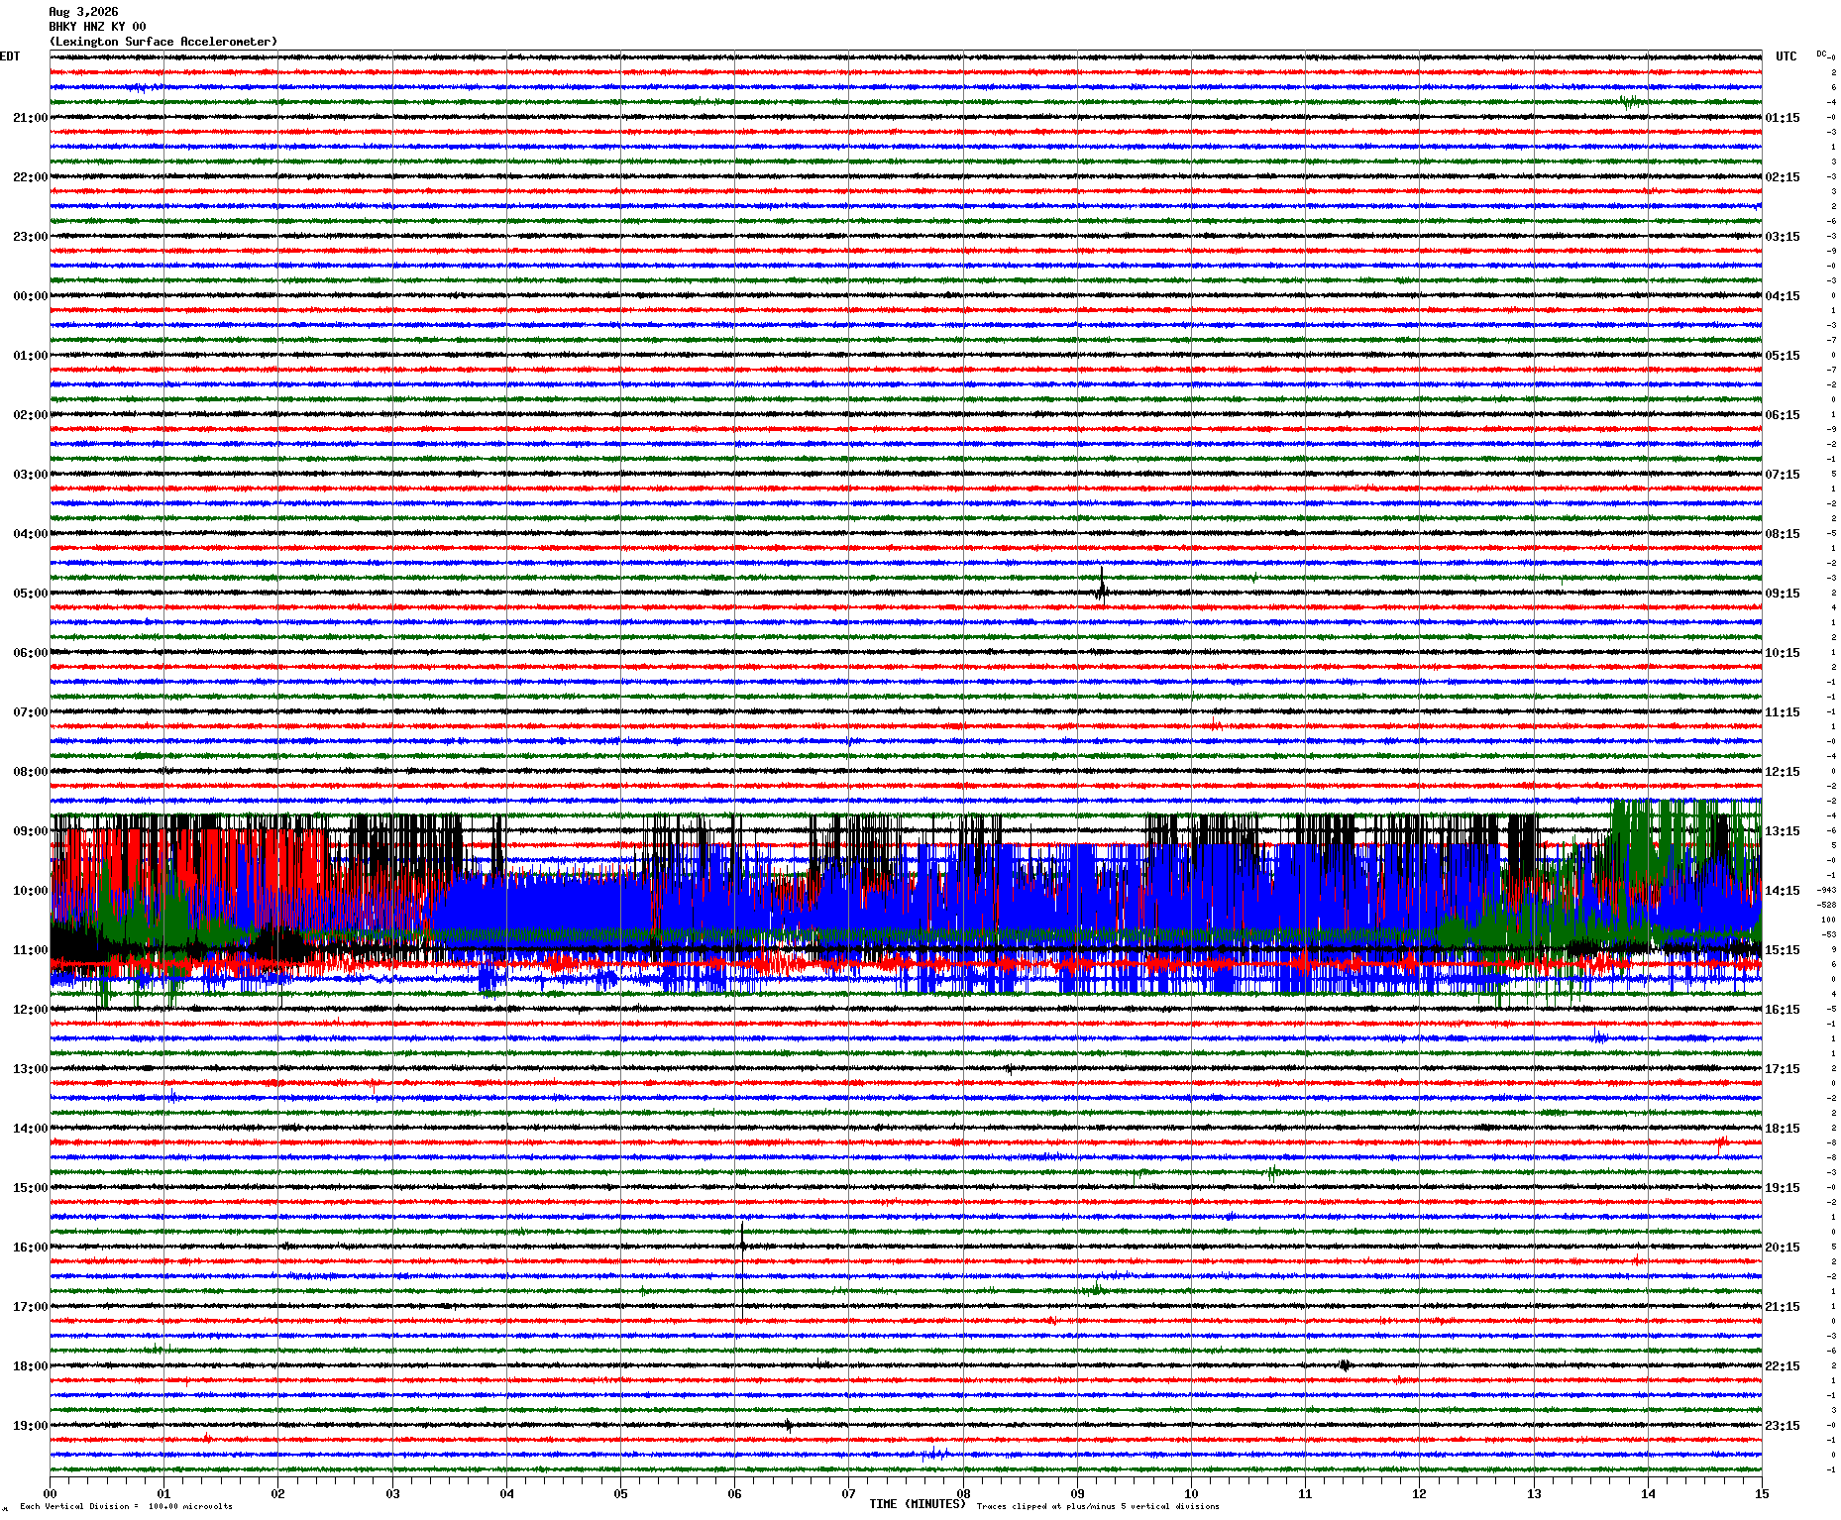Click the "19:00" EDT row label

(x=30, y=1426)
